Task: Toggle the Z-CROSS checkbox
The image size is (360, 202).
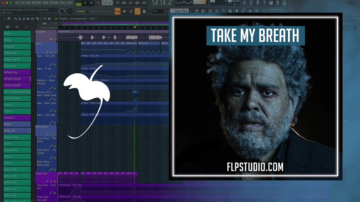Action: click(46, 28)
